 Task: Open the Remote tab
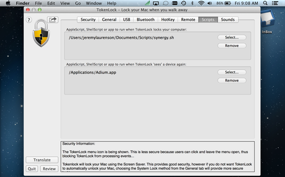tap(188, 20)
